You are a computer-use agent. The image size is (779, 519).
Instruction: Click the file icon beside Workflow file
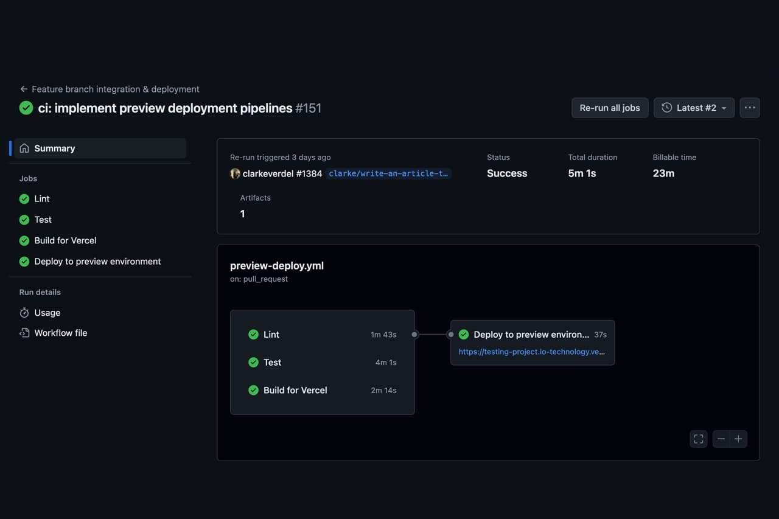pos(25,333)
